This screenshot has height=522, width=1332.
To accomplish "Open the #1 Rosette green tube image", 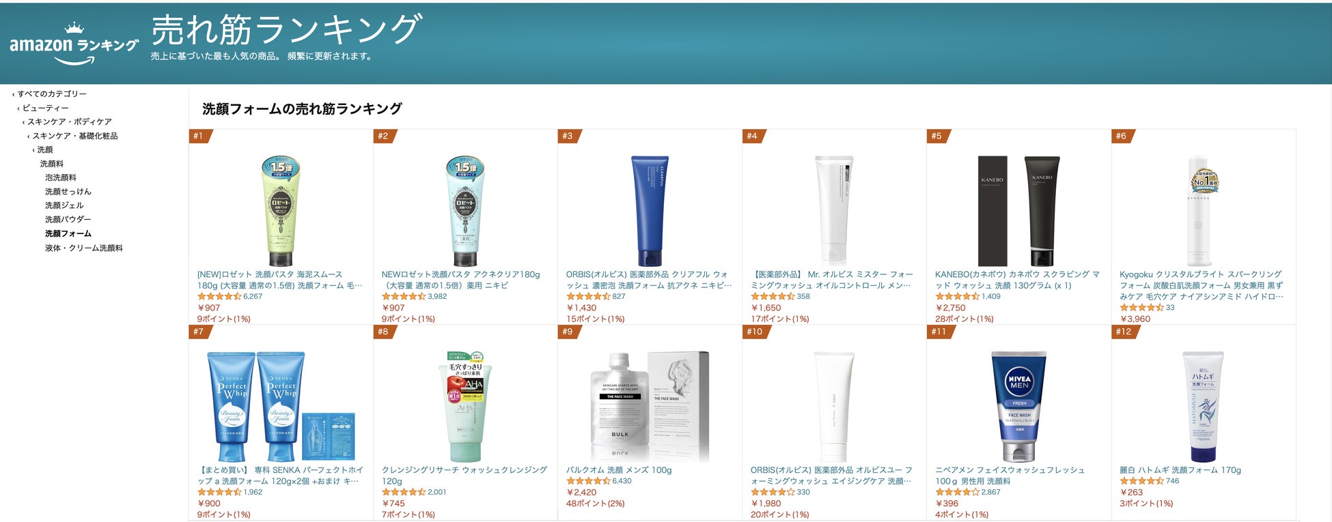I will (x=281, y=211).
